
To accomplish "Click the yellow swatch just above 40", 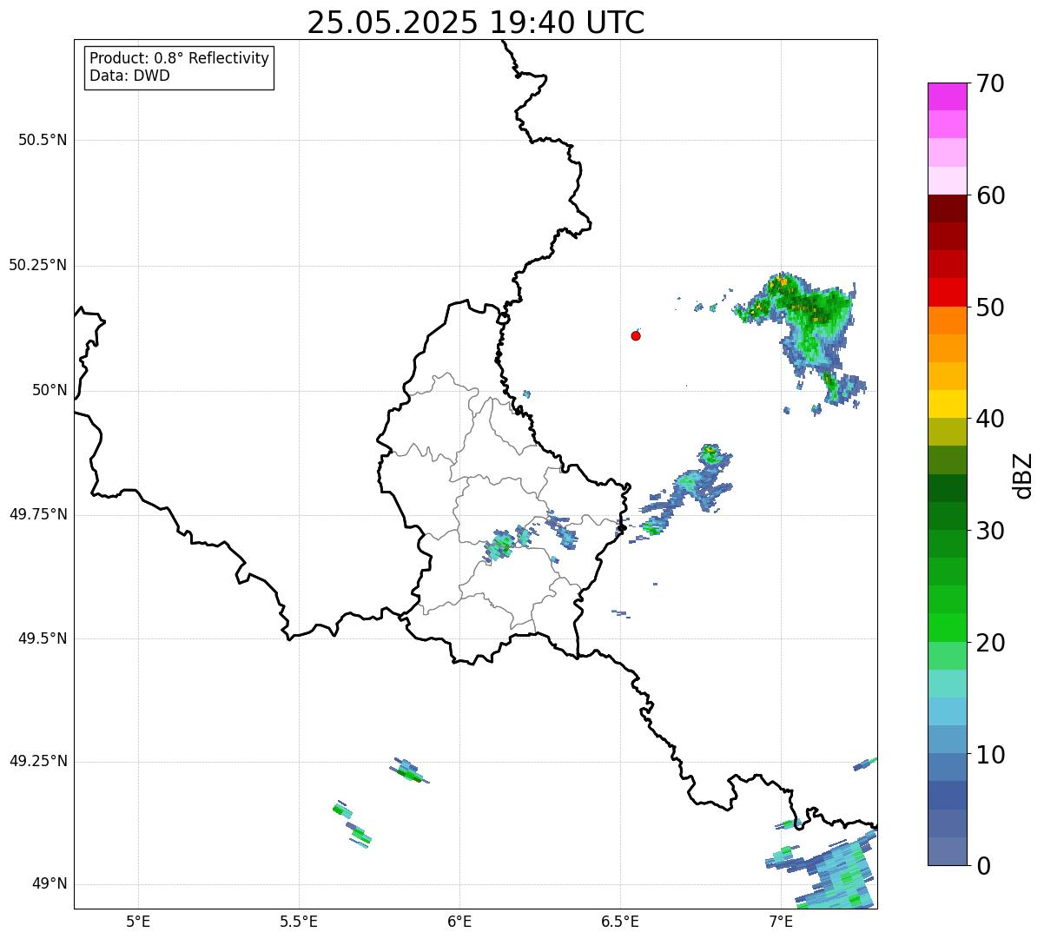I will pyautogui.click(x=947, y=405).
